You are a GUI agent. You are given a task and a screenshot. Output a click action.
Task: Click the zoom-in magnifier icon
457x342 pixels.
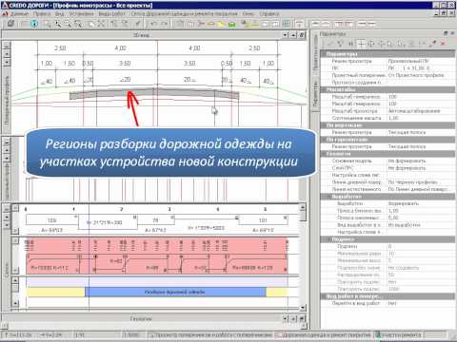pyautogui.click(x=57, y=24)
